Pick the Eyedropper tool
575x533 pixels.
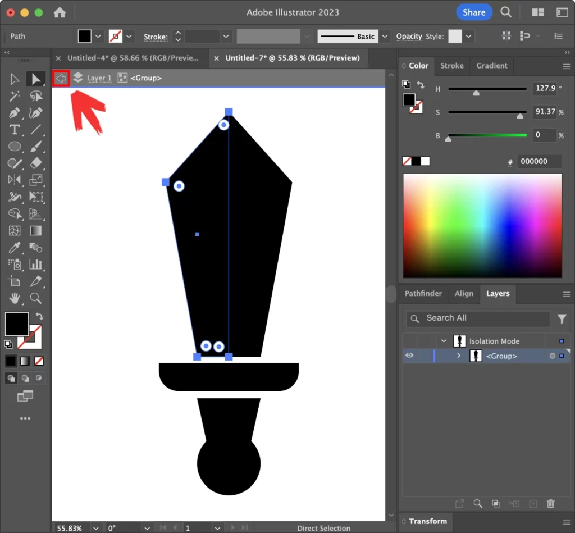coord(15,248)
